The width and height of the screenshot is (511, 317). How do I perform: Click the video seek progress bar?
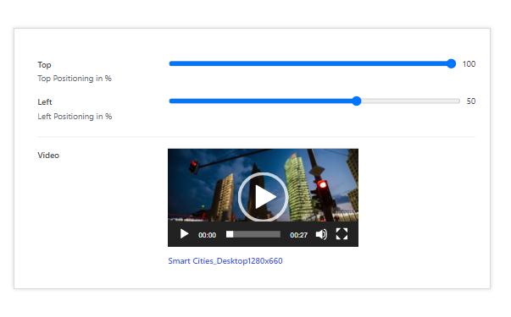coord(253,234)
